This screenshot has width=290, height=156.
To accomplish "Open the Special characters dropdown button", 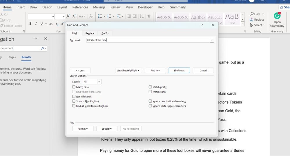I will [106, 129].
